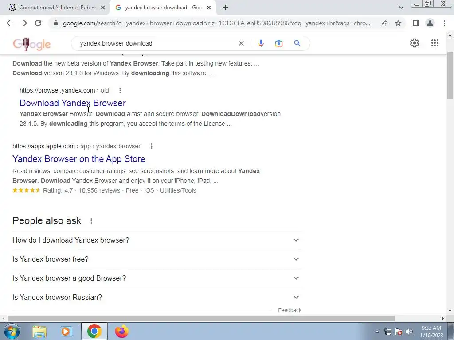Click the 'Rating: 4.7' text

pos(58,190)
